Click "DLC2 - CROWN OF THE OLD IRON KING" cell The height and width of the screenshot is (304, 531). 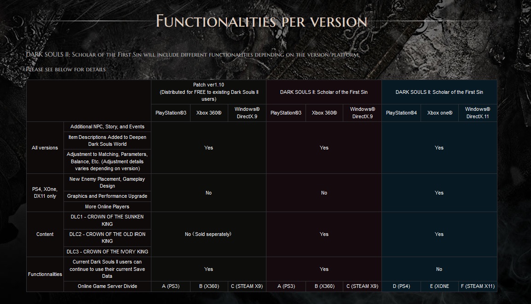[x=107, y=237]
